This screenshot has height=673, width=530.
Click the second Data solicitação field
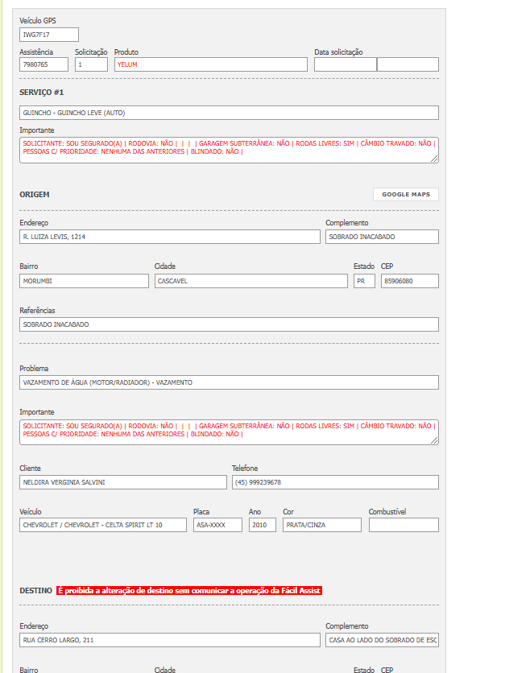(408, 64)
